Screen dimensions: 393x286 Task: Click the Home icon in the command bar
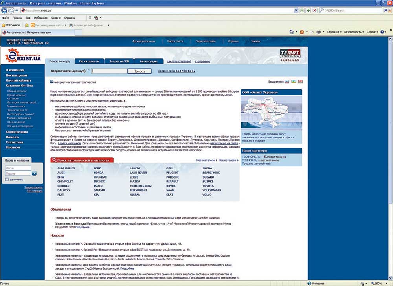pyautogui.click(x=291, y=32)
